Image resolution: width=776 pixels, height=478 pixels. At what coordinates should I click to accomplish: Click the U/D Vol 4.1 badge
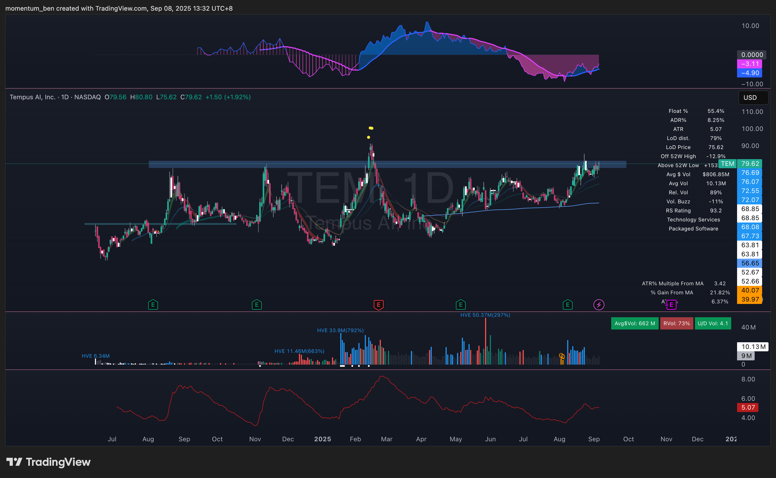coord(712,323)
